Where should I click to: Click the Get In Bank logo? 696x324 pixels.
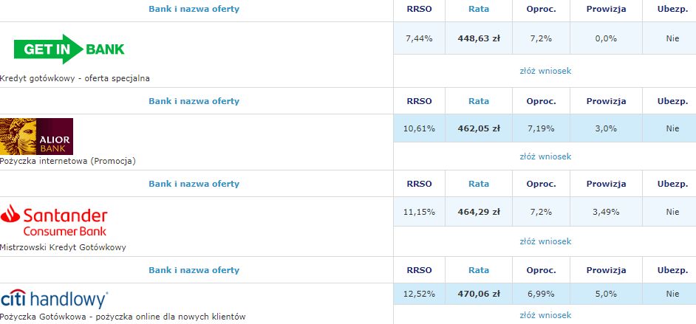69,49
